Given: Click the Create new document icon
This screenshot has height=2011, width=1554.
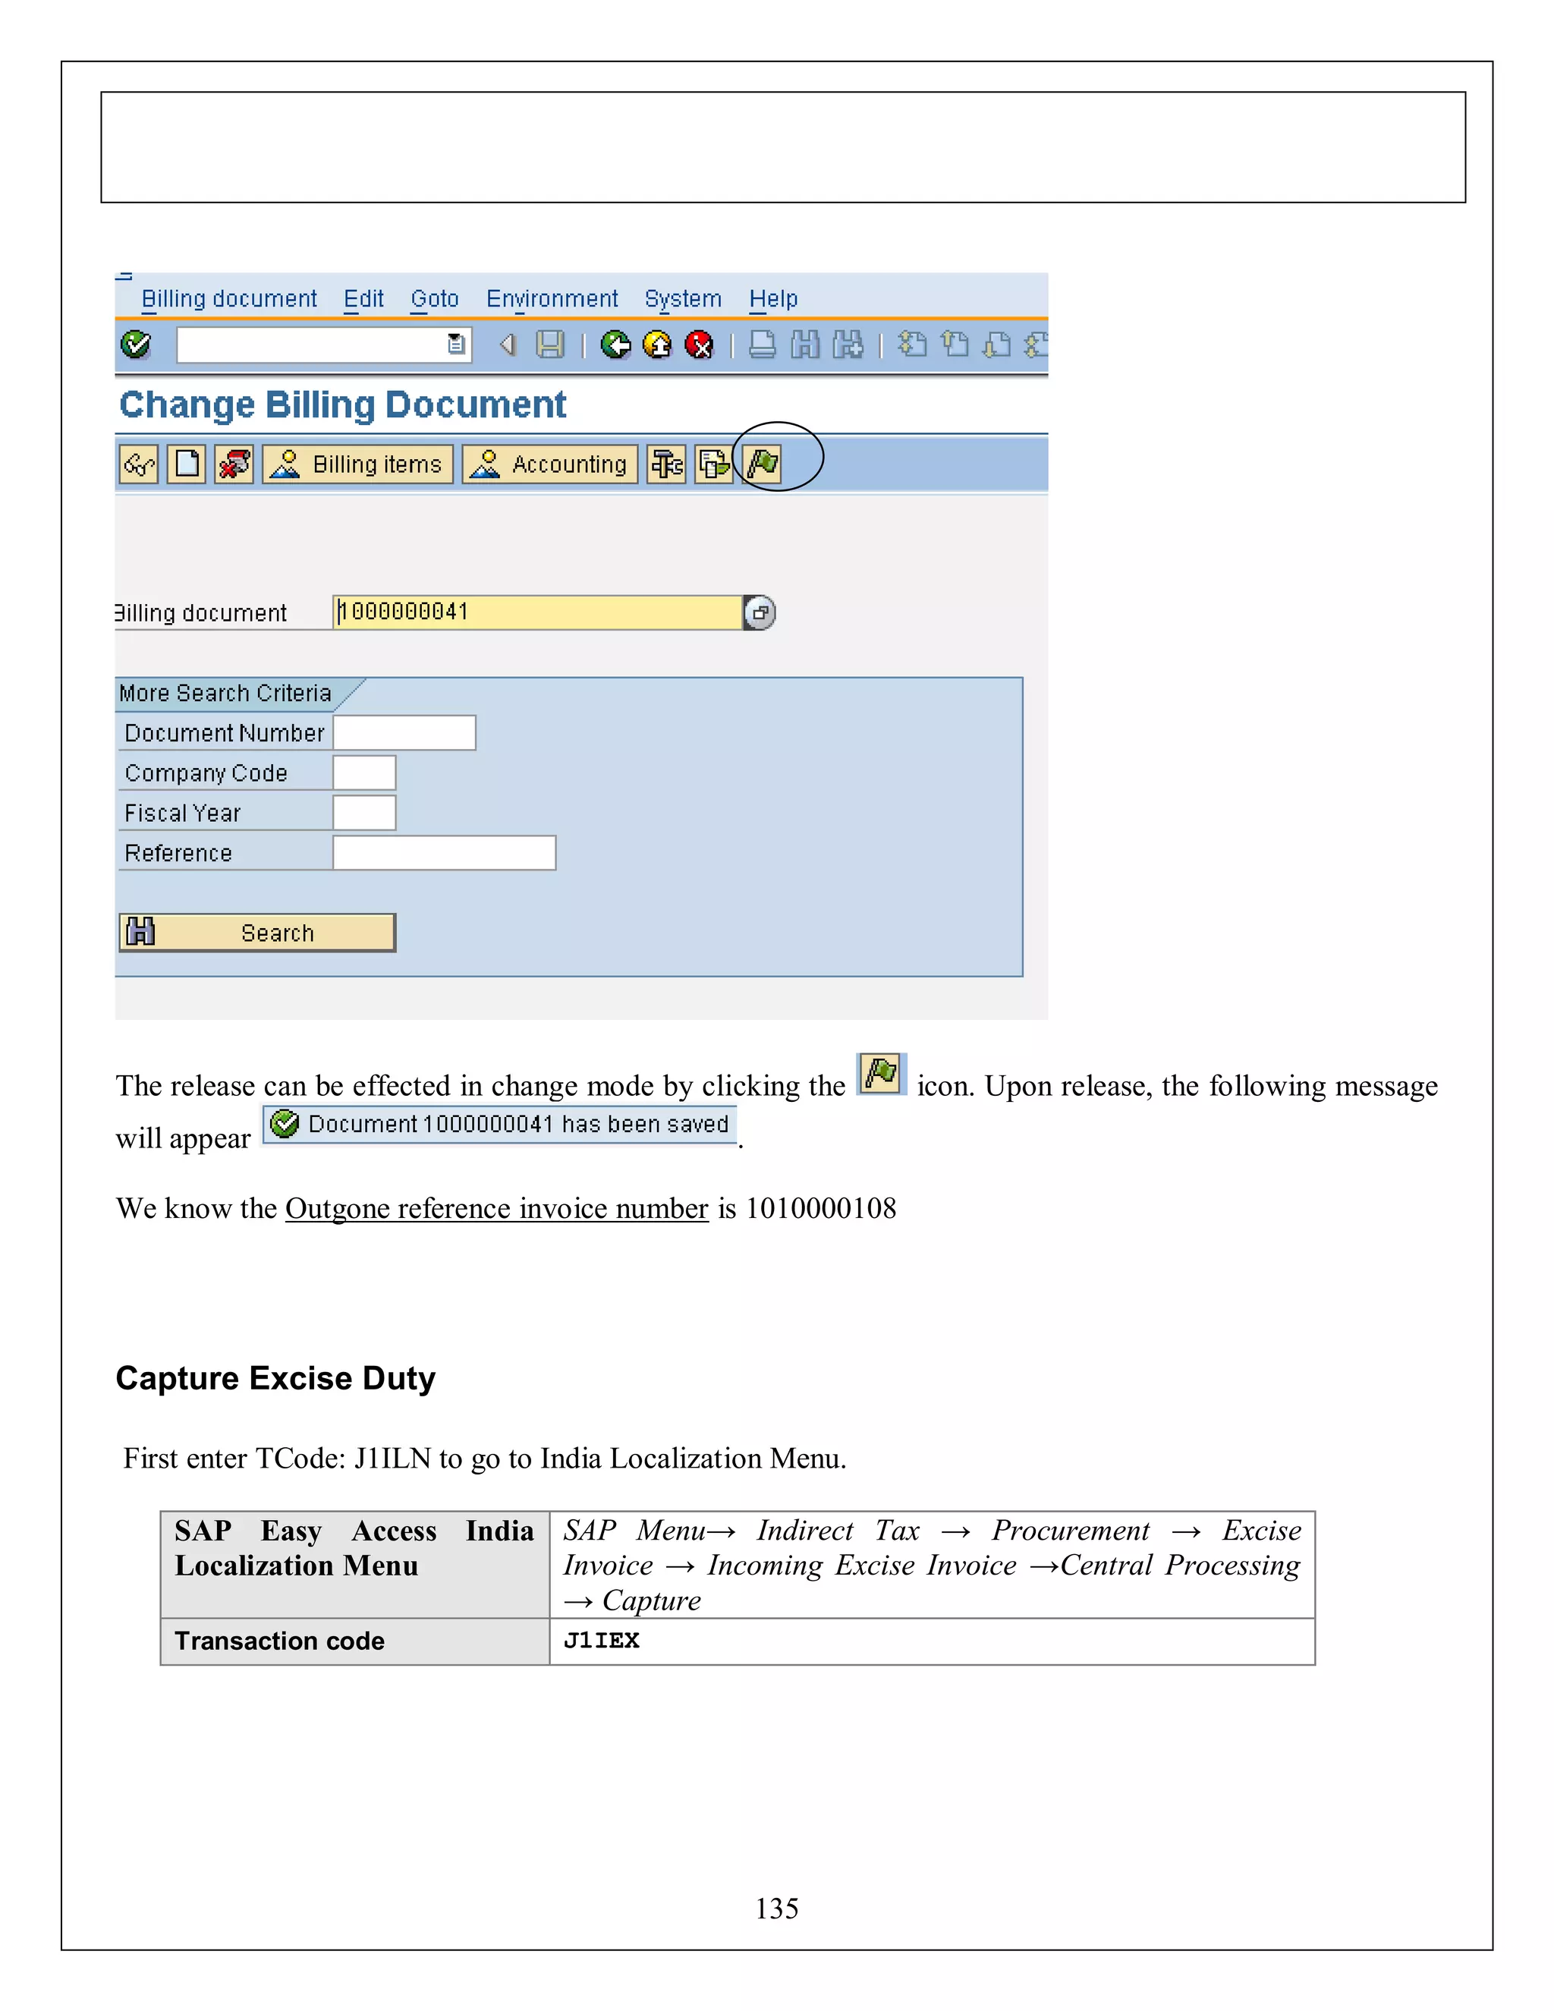Looking at the screenshot, I should 187,464.
